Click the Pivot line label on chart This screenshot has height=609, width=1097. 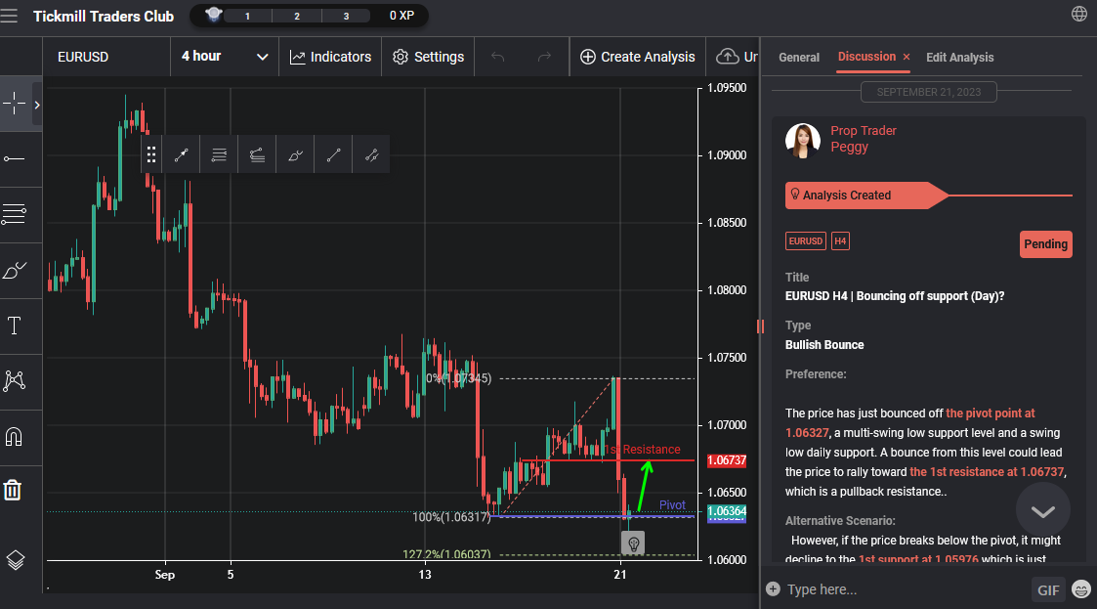(x=672, y=505)
